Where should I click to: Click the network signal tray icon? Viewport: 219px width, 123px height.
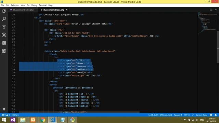(193, 120)
